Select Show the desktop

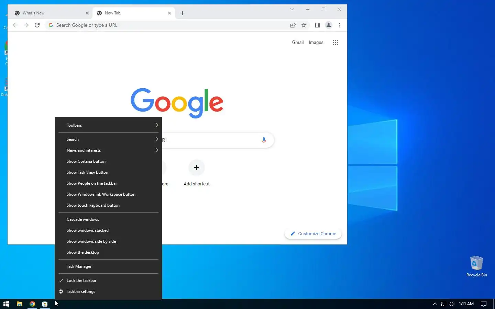click(108, 252)
